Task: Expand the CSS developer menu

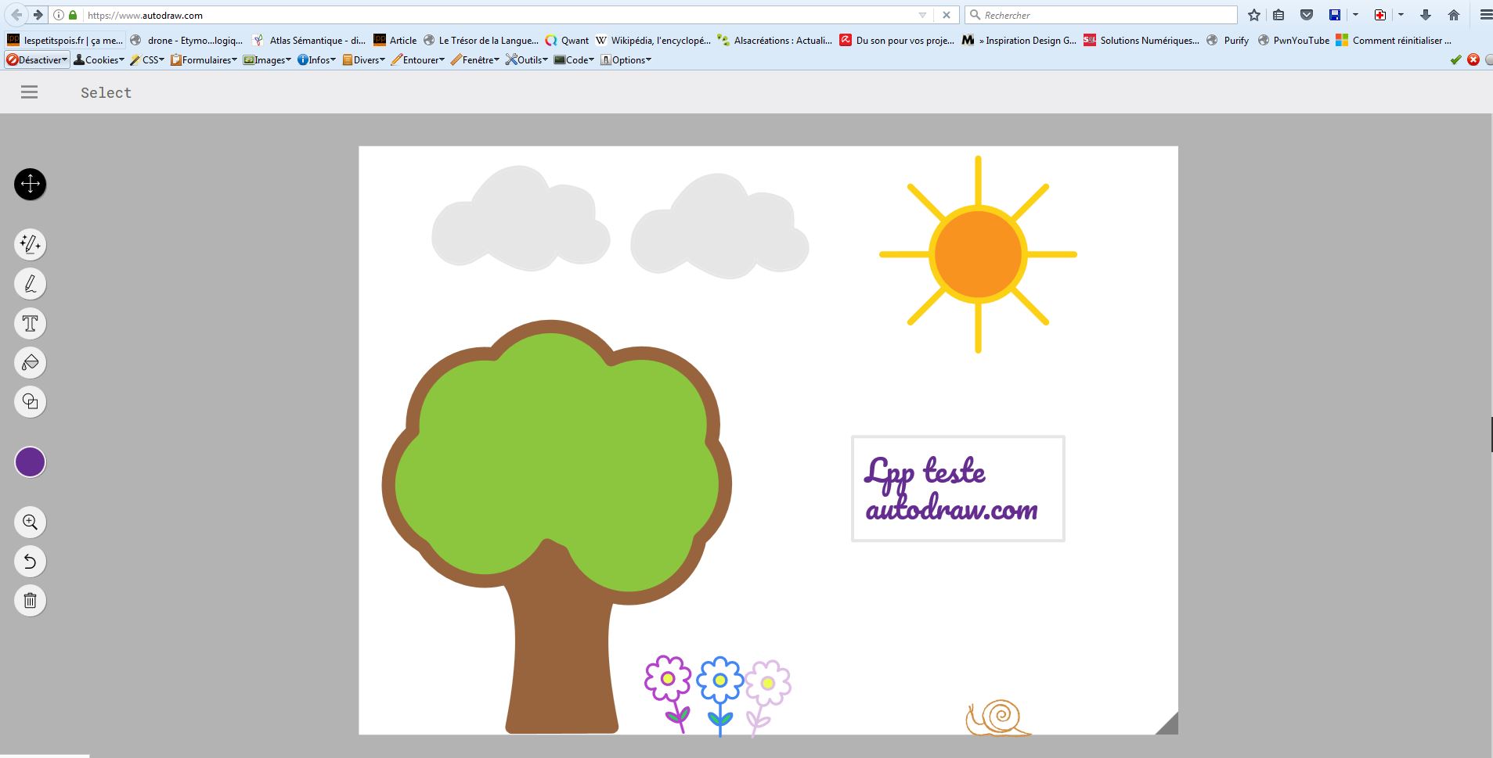Action: 147,59
